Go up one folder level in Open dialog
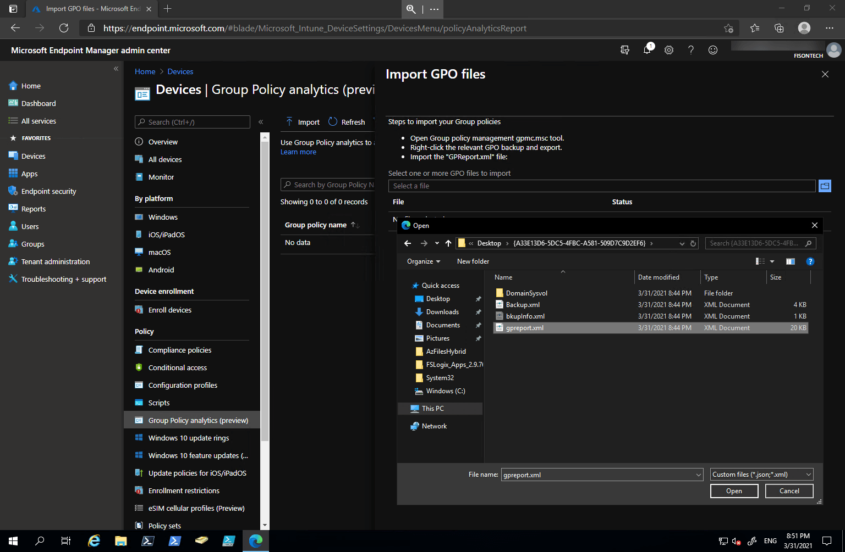Screen dimensions: 845x552 [448, 243]
